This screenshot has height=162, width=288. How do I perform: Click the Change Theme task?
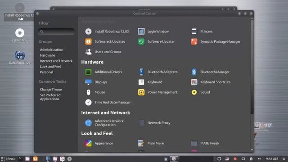pyautogui.click(x=51, y=90)
